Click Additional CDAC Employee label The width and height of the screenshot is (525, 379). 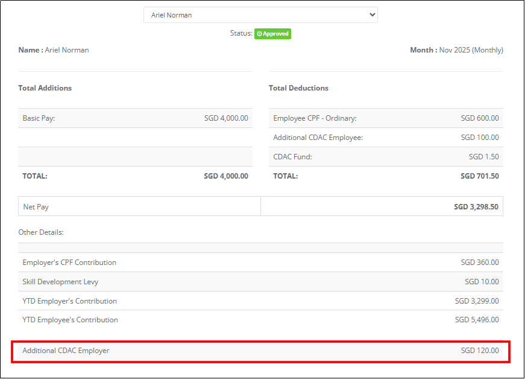[x=318, y=138]
